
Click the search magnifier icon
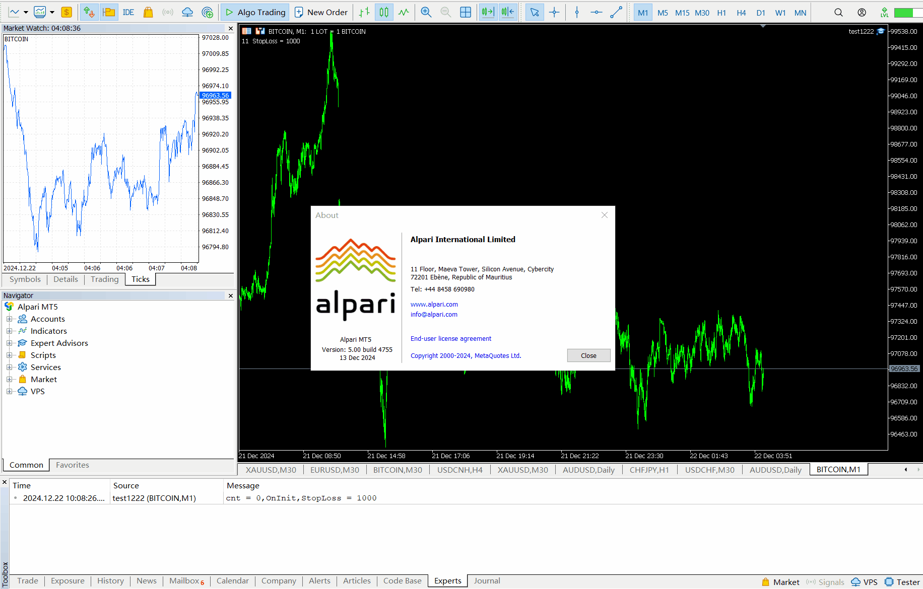tap(838, 12)
